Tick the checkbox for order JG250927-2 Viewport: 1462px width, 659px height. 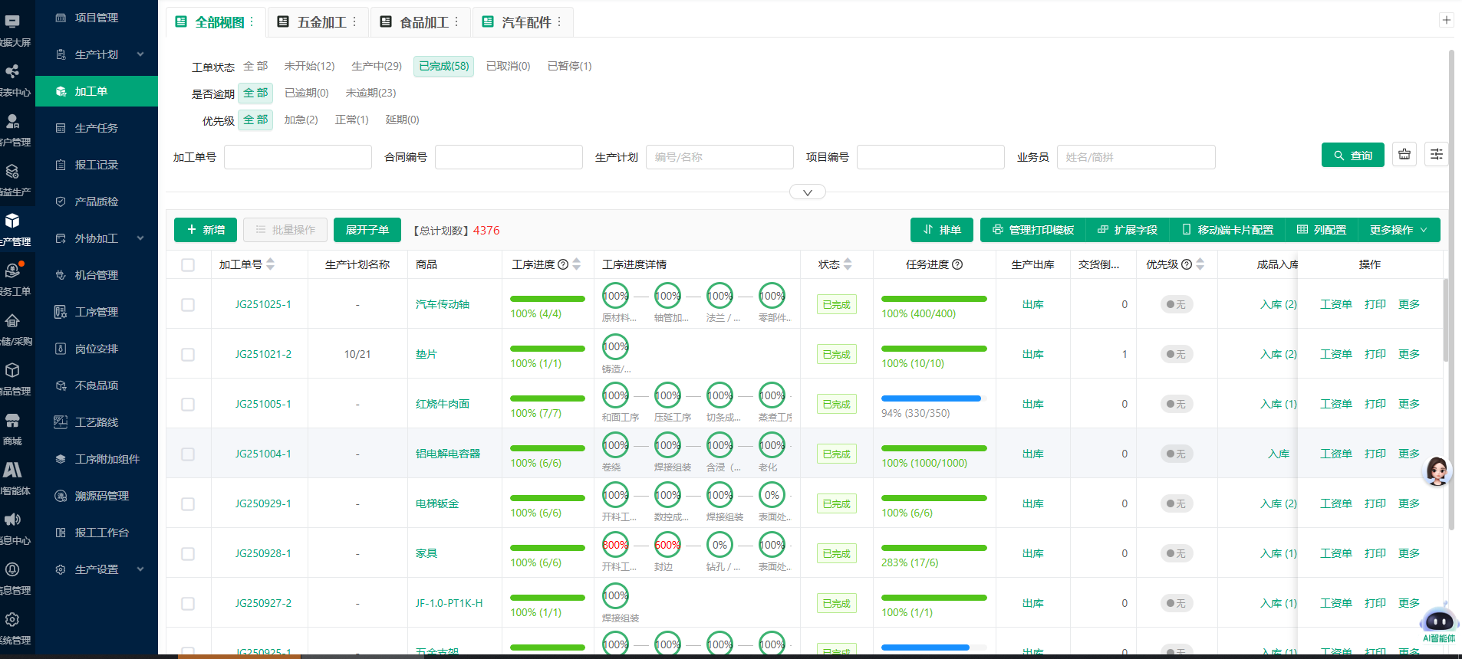tap(188, 604)
